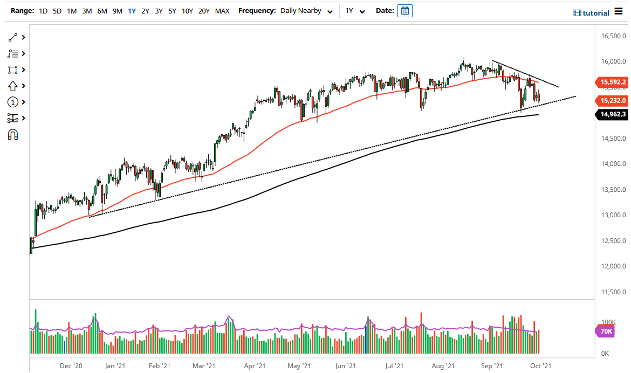Select the trendline drawing tool
Viewport: 631px width, 373px height.
(12, 37)
